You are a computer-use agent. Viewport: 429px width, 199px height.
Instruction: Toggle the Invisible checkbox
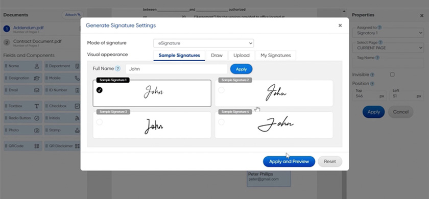[x=392, y=74]
